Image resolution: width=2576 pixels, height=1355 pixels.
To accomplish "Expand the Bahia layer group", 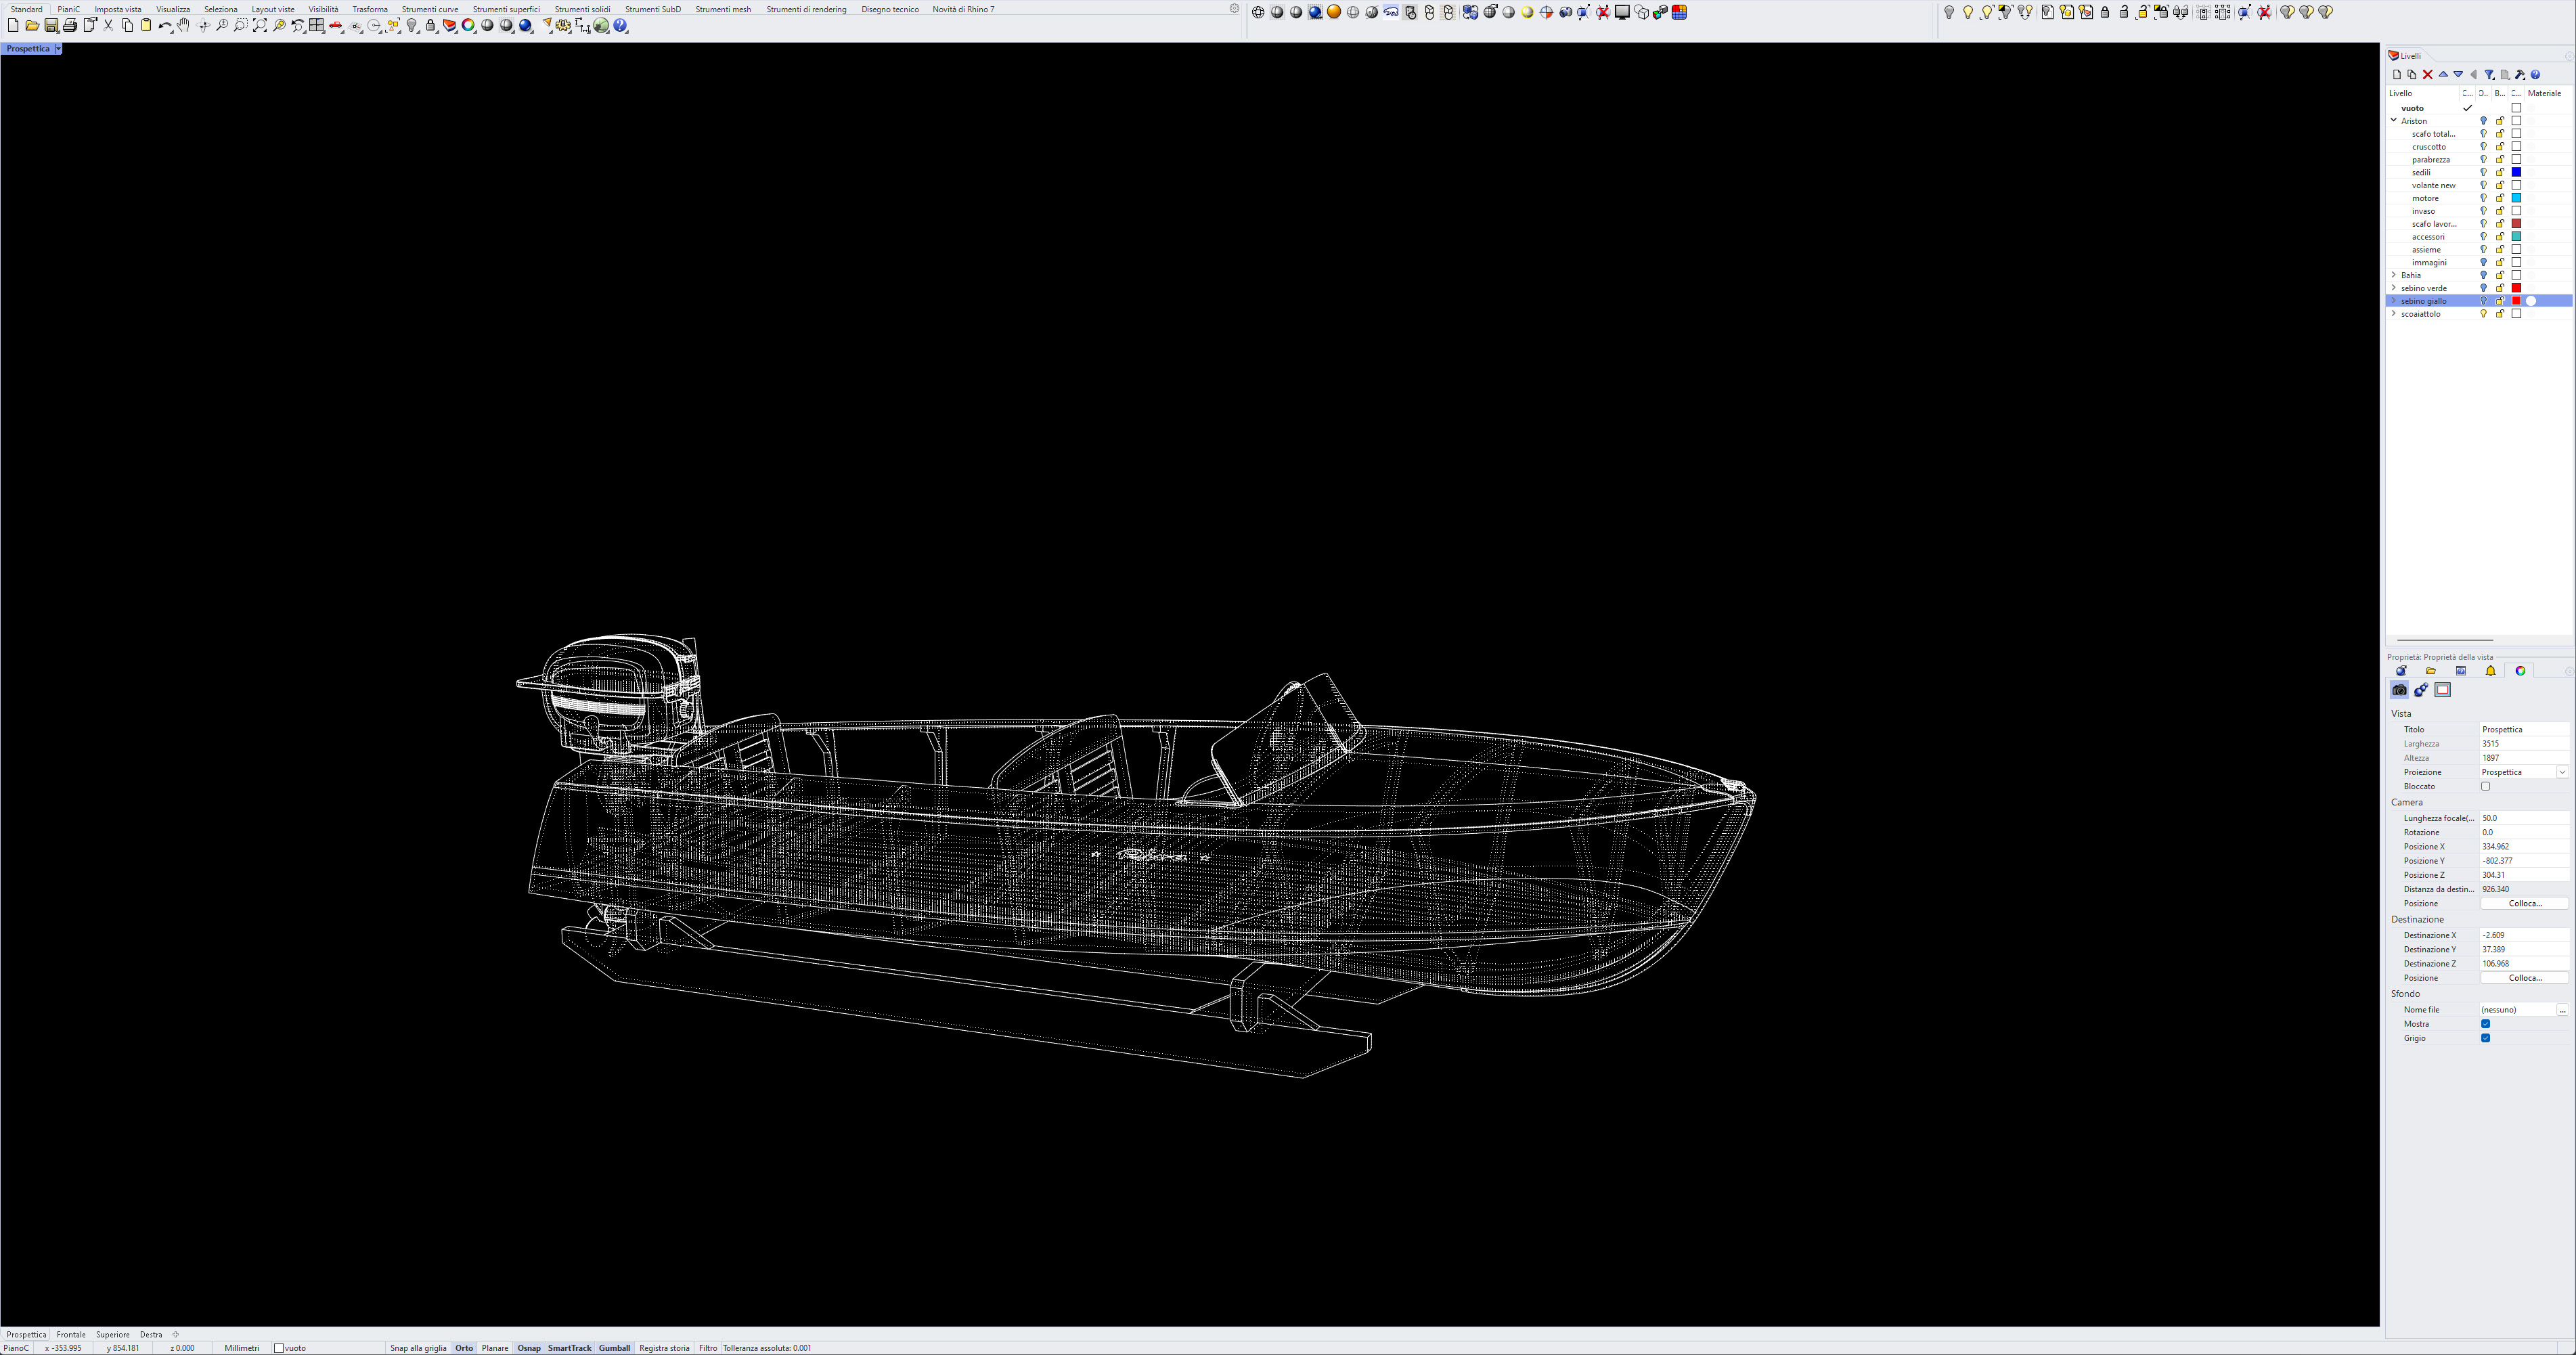I will [2394, 275].
